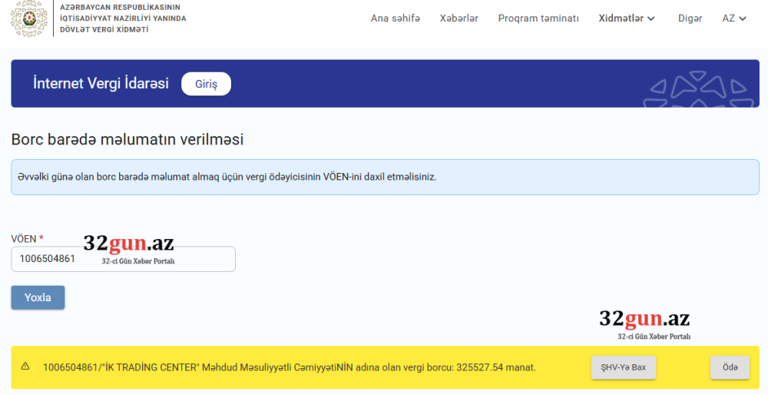The width and height of the screenshot is (768, 395).
Task: Open the Digər menu item
Action: [690, 18]
